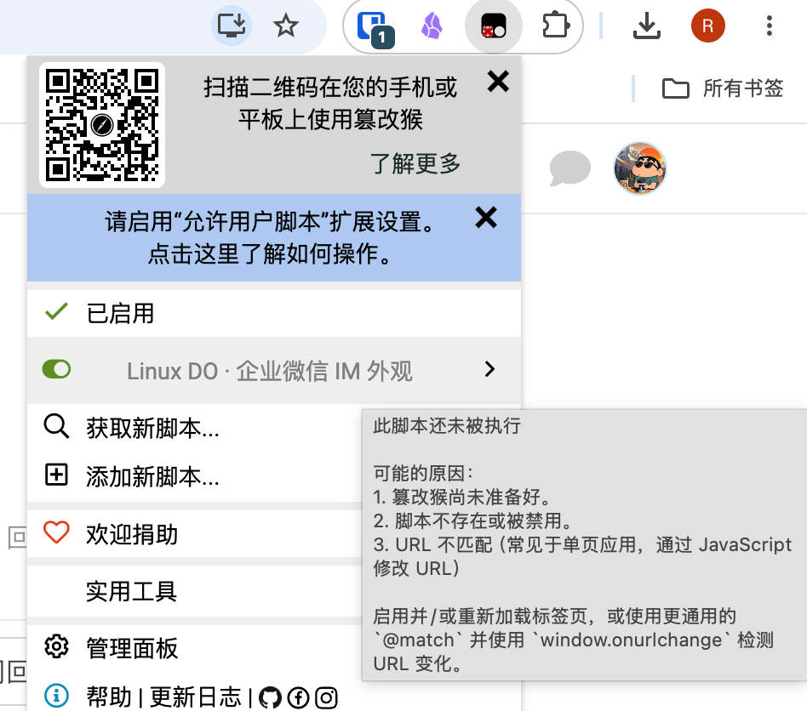Open the 管理面板 dashboard entry
The width and height of the screenshot is (807, 711).
132,648
